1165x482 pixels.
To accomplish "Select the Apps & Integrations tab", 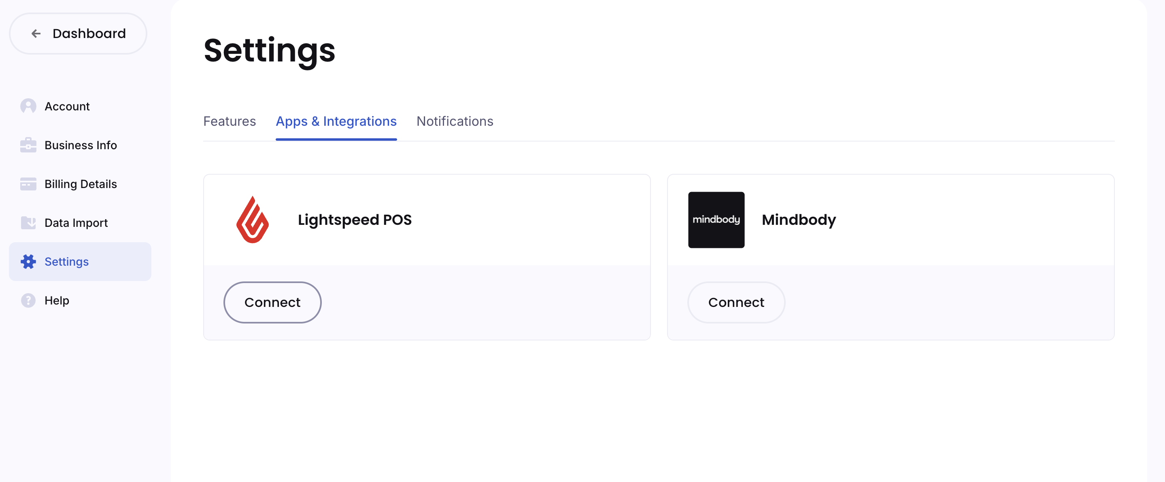I will [336, 121].
